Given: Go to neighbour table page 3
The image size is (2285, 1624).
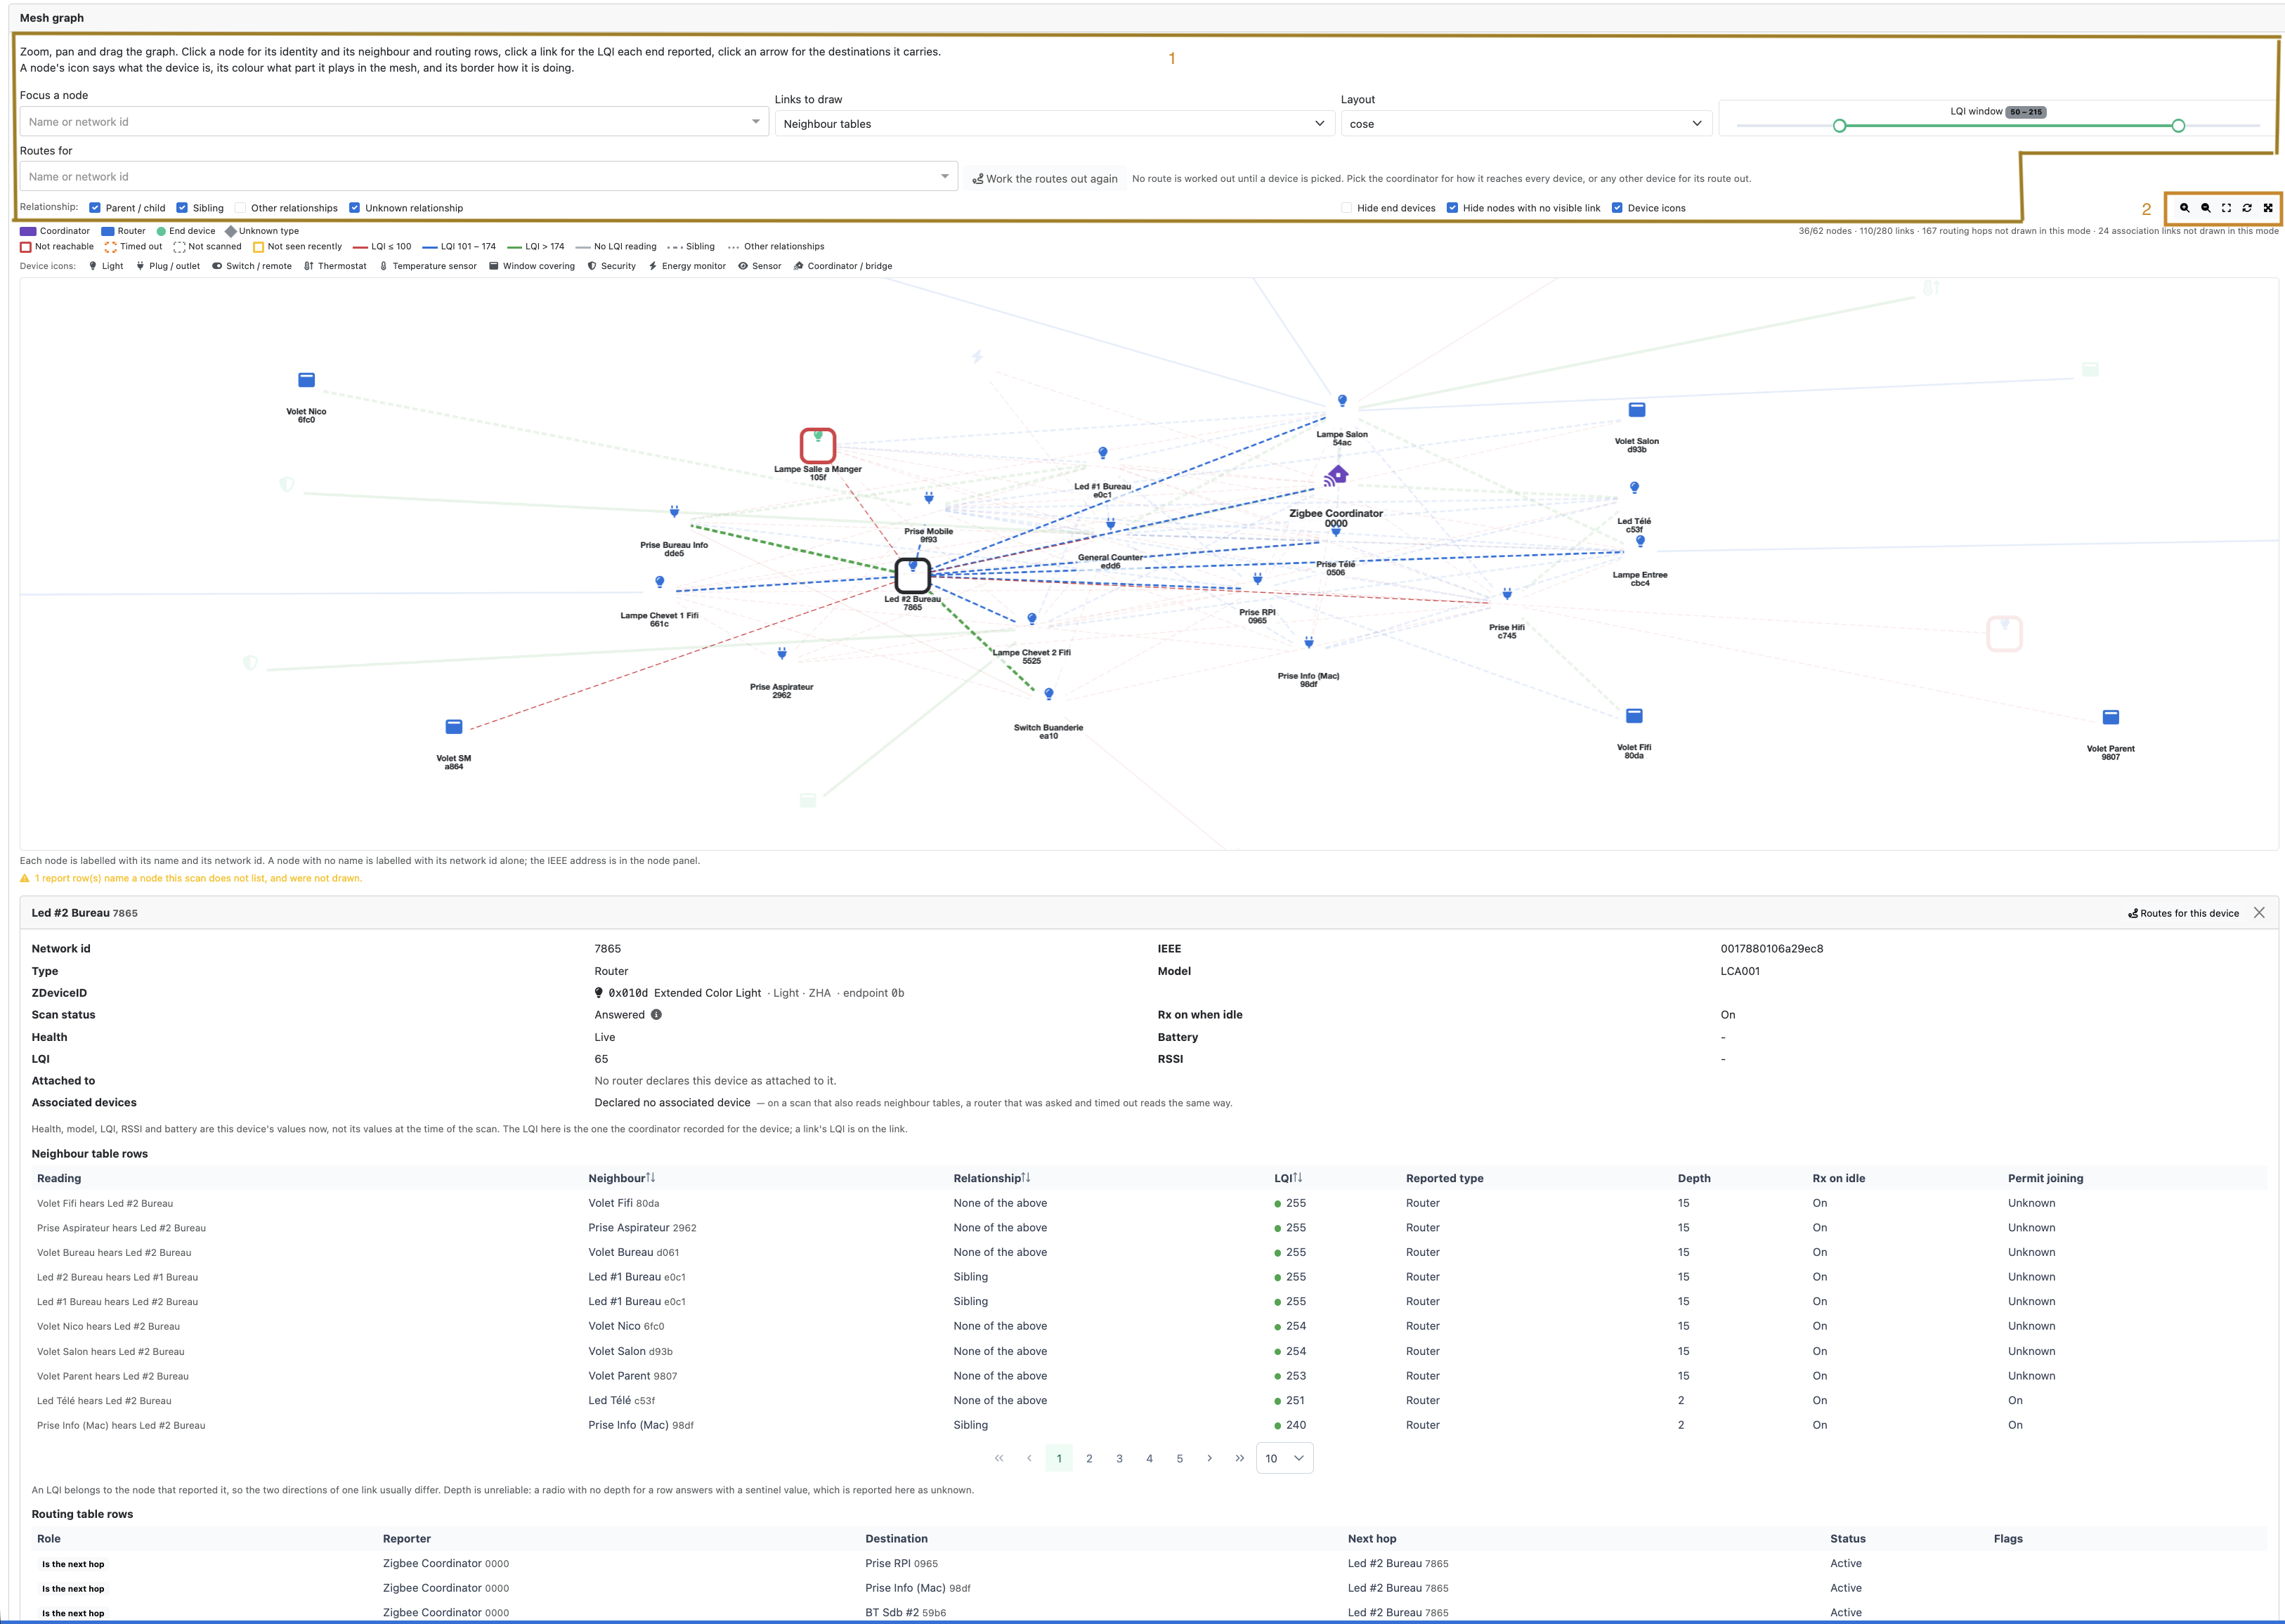Looking at the screenshot, I should coord(1119,1458).
